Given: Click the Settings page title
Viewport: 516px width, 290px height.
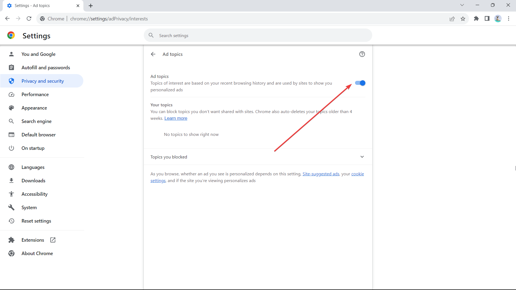Looking at the screenshot, I should coord(37,35).
